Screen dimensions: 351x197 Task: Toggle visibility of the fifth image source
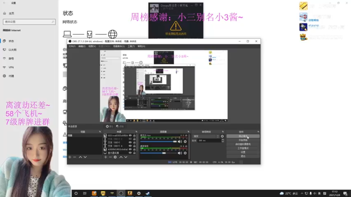[130, 149]
